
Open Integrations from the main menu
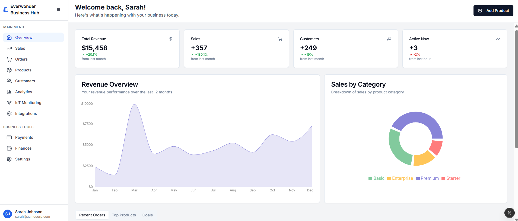26,113
